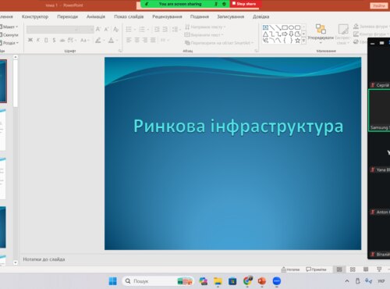Center text in the paragraph group

137,40
